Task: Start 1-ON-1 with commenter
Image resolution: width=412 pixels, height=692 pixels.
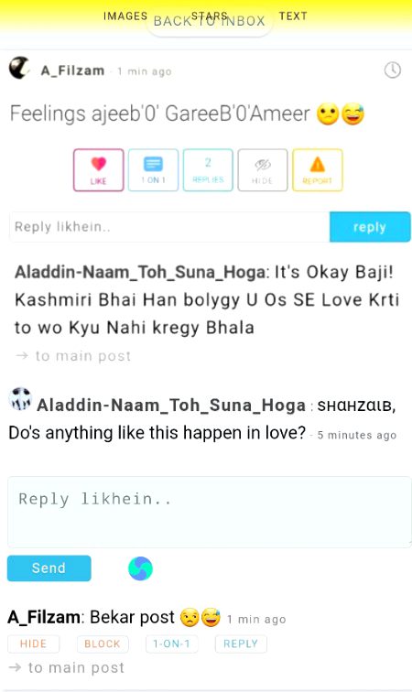Action: coord(172,643)
